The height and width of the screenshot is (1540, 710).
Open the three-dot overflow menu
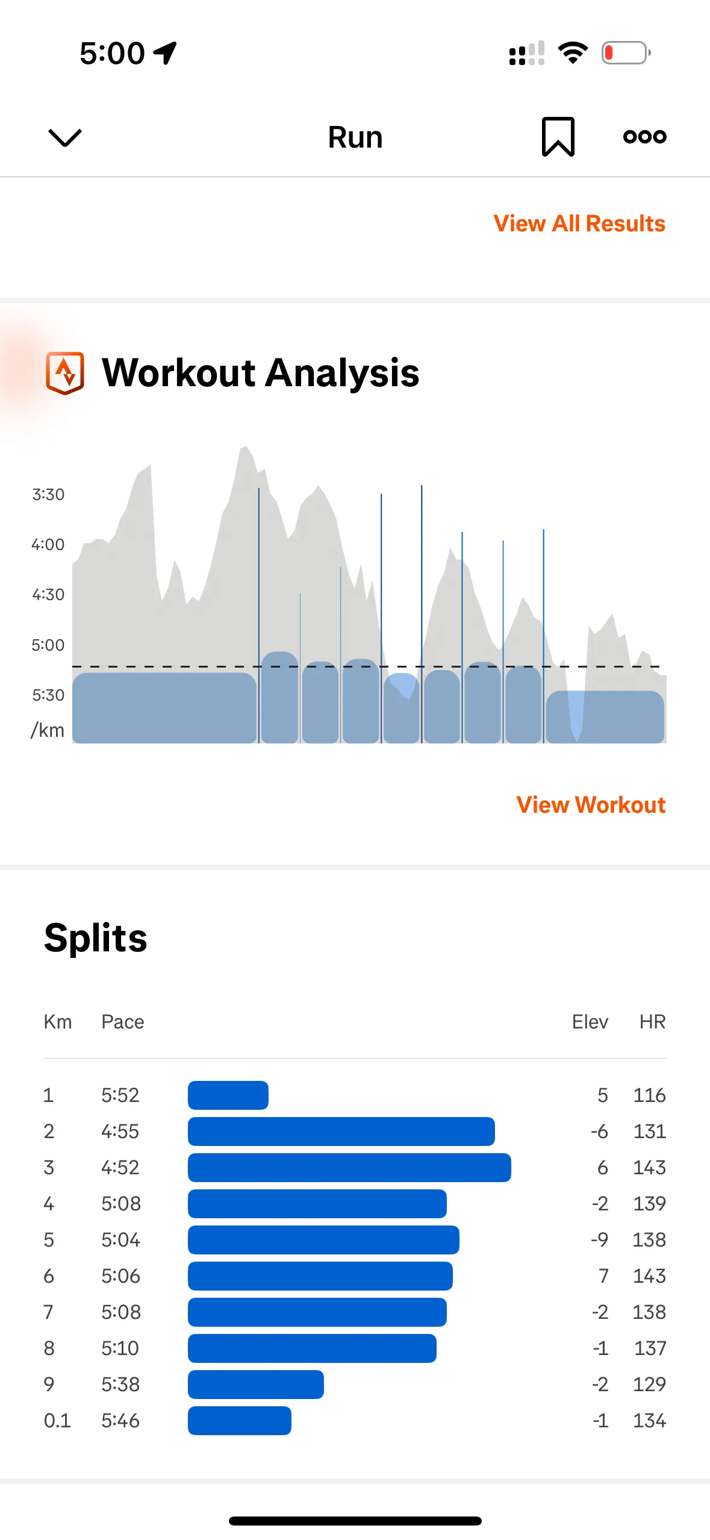tap(643, 137)
